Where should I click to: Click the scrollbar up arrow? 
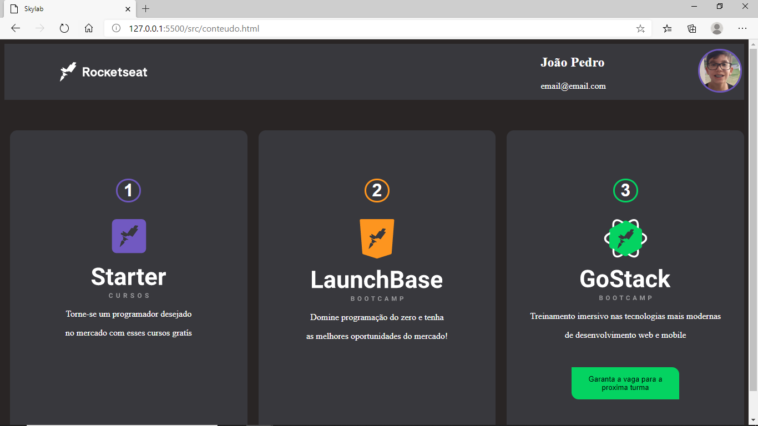click(754, 44)
